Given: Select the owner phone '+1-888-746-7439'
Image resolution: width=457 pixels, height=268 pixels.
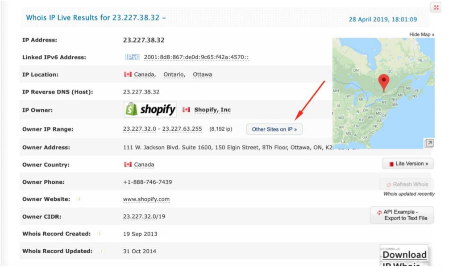Looking at the screenshot, I should (147, 182).
